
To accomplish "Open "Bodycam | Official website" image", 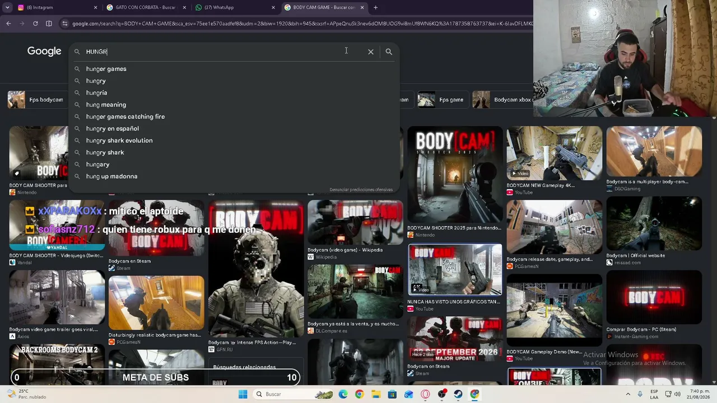I will (654, 223).
